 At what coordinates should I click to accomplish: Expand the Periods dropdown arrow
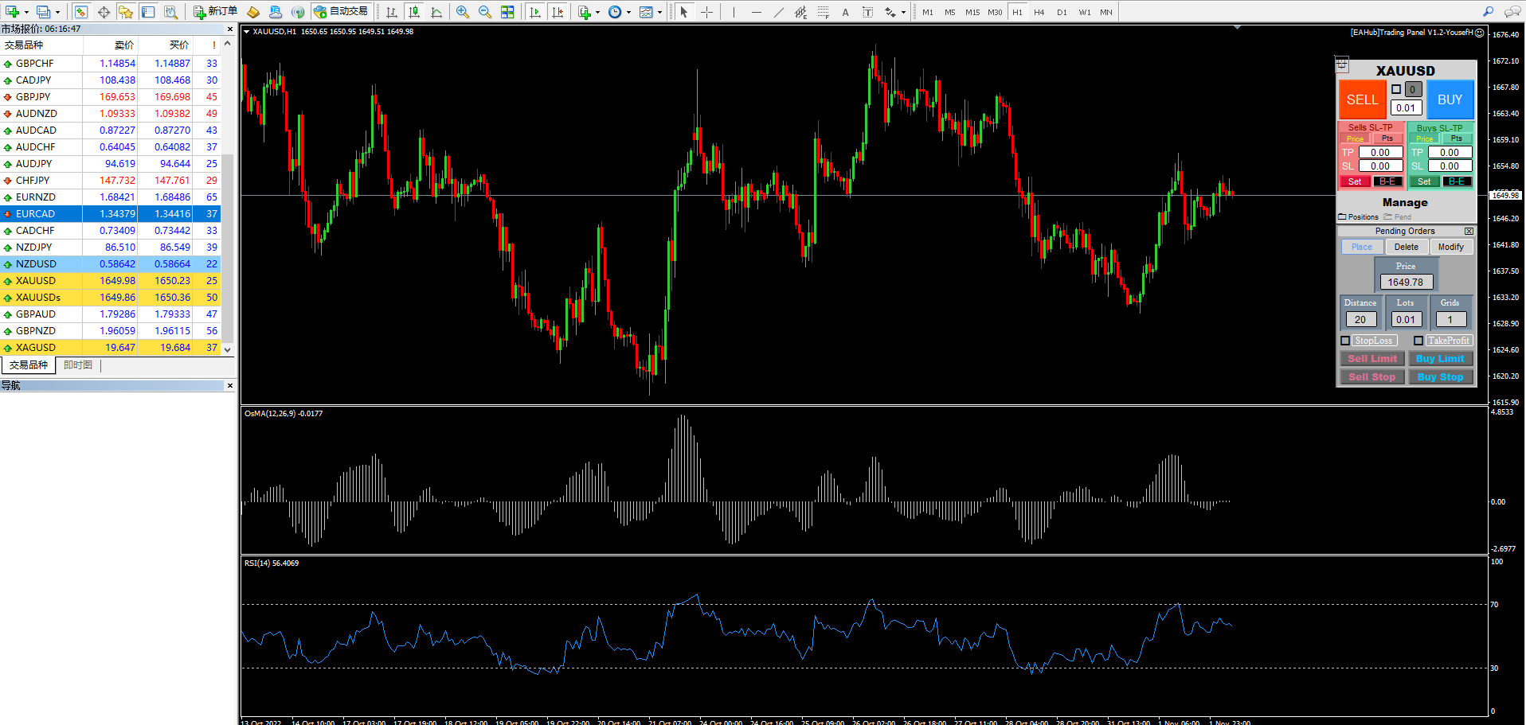628,12
